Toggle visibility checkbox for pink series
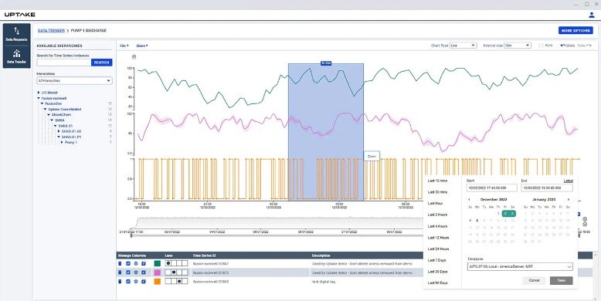The height and width of the screenshot is (301, 601). [x=128, y=272]
